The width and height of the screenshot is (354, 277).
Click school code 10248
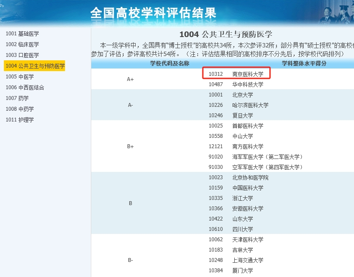(x=216, y=260)
